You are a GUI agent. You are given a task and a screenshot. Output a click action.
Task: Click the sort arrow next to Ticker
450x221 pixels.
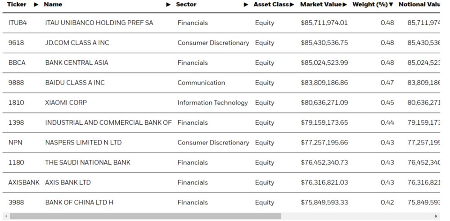click(36, 5)
